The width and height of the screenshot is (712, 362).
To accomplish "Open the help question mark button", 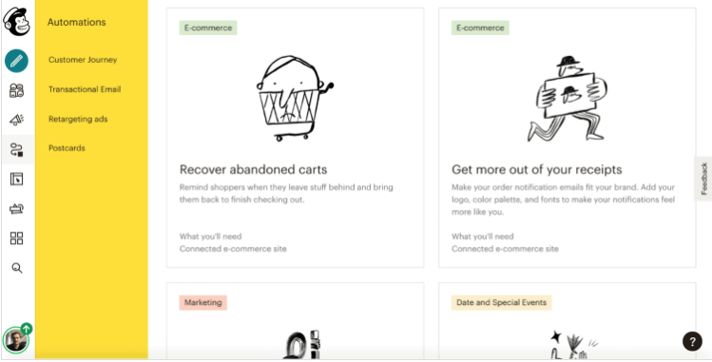I will (x=692, y=342).
